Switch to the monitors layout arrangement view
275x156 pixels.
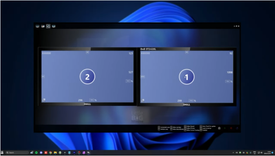click(x=48, y=26)
